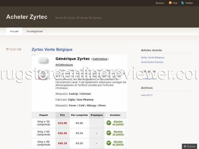Click Ajouter au panier for 5mg × 30

click(x=118, y=123)
